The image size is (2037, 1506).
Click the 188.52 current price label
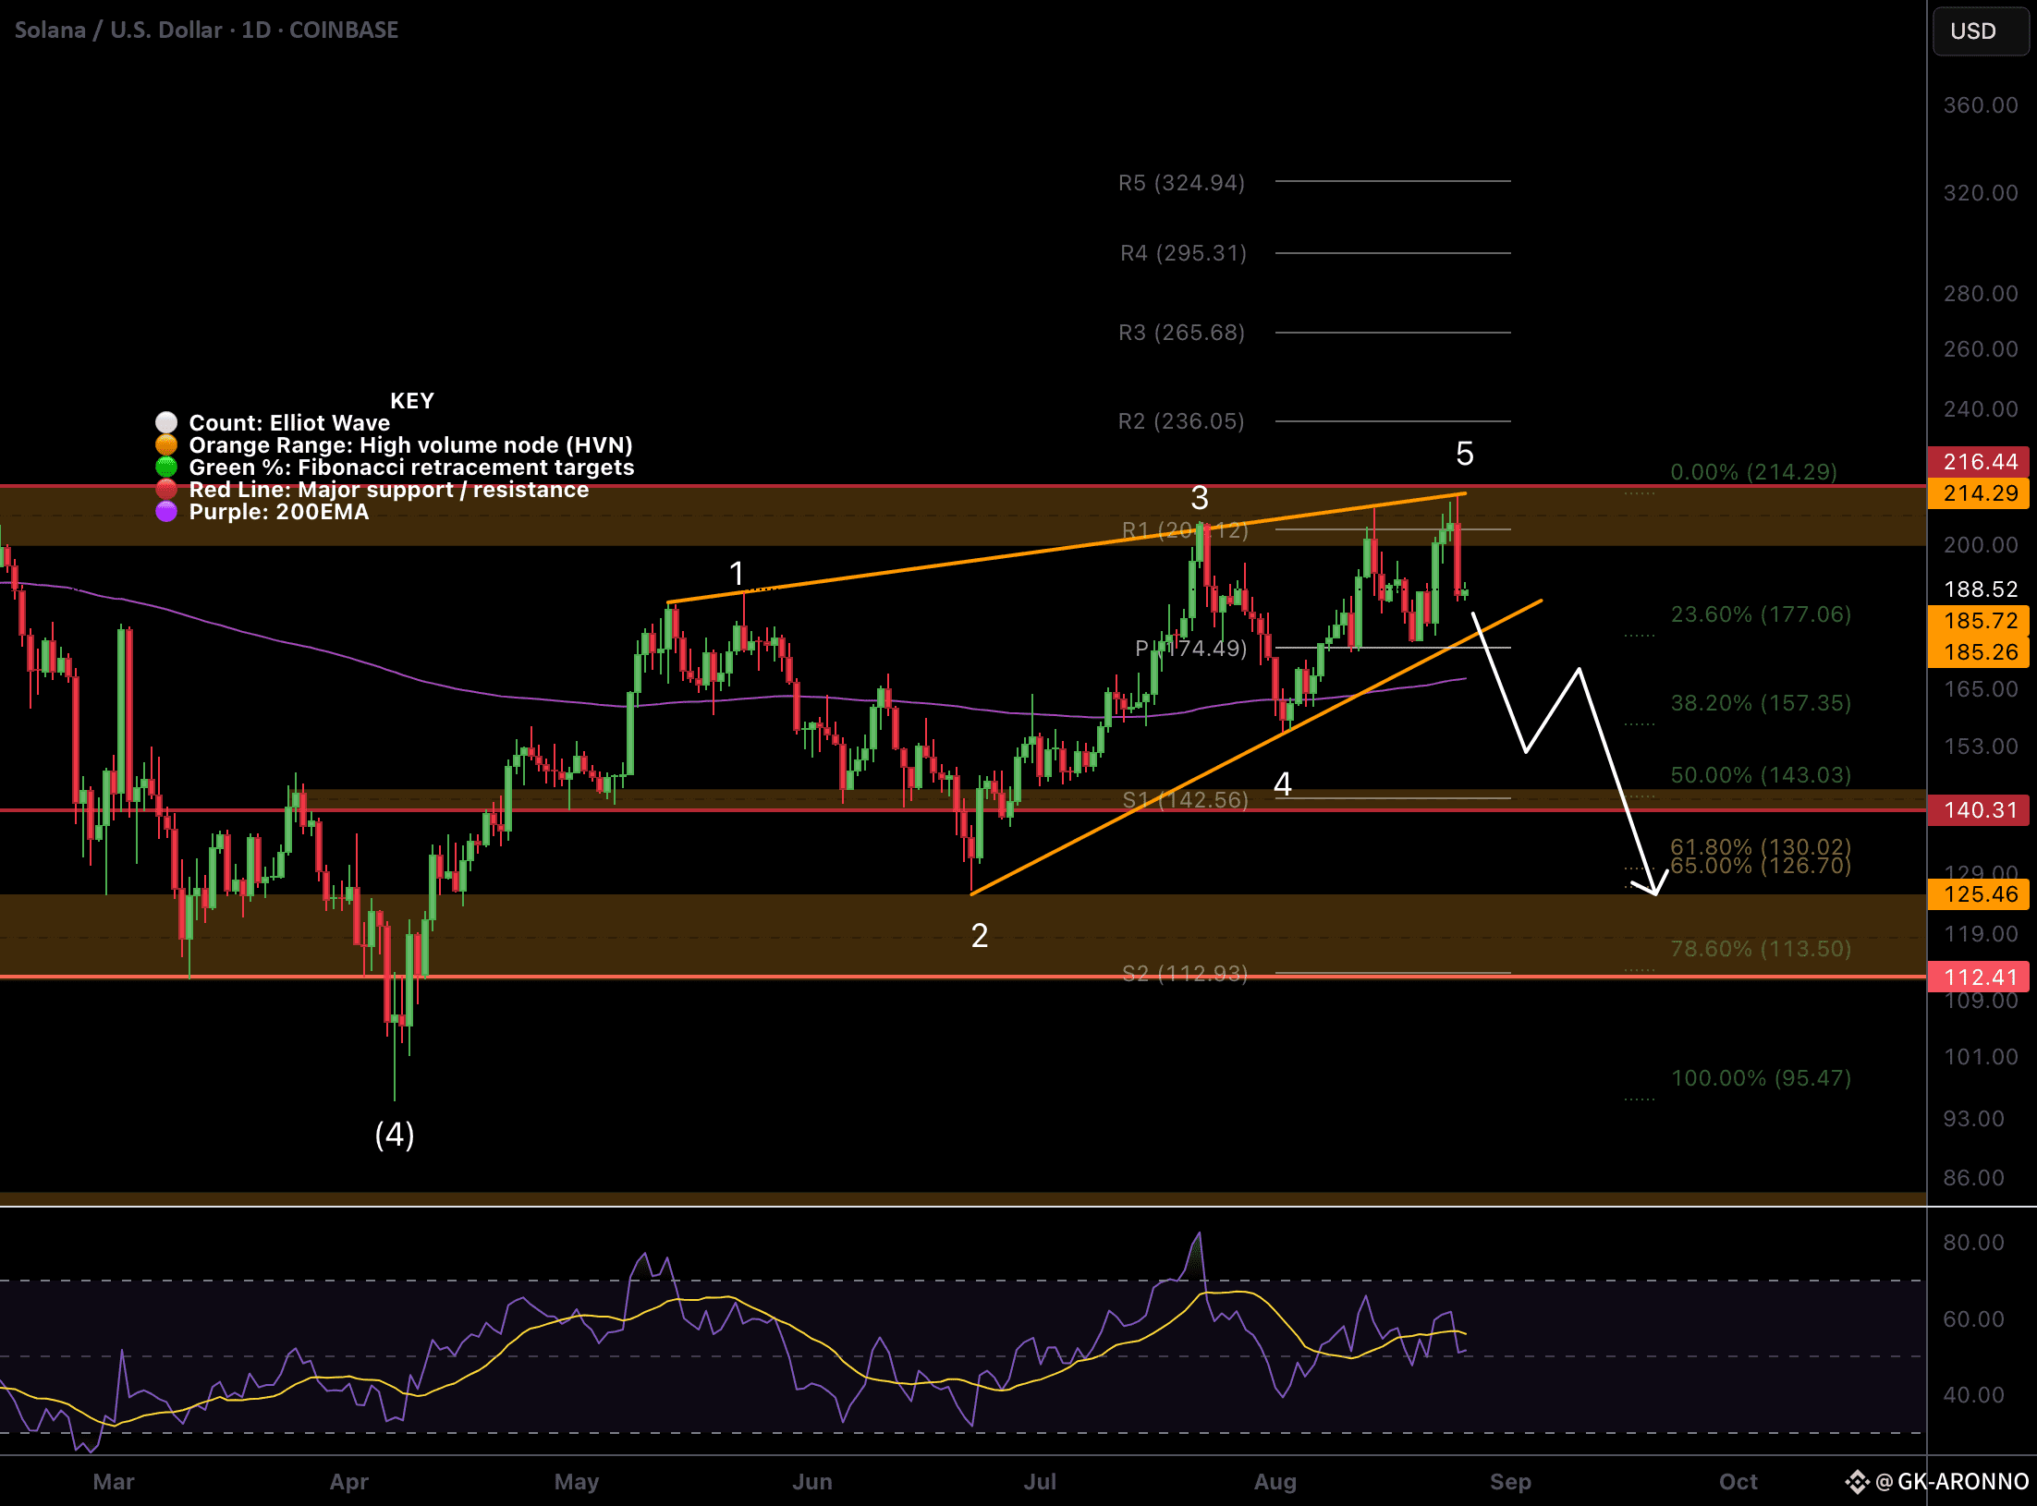(1981, 589)
